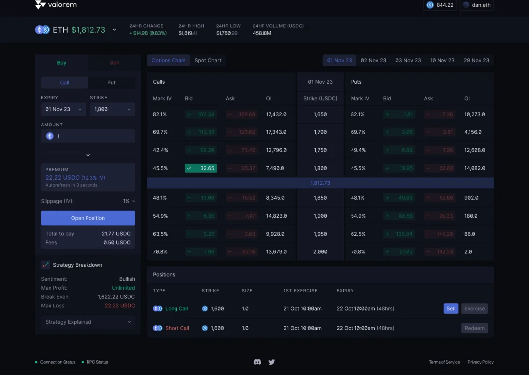Click the down arrow below Amount
529x375 pixels.
click(x=88, y=153)
